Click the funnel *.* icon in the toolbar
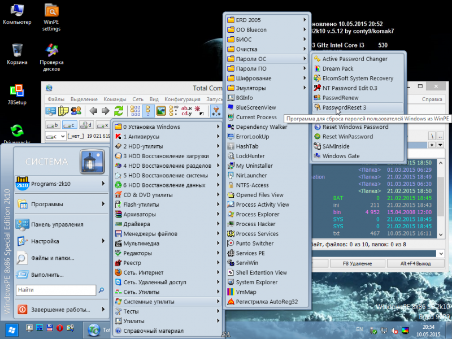This screenshot has width=452, height=339. [x=216, y=111]
